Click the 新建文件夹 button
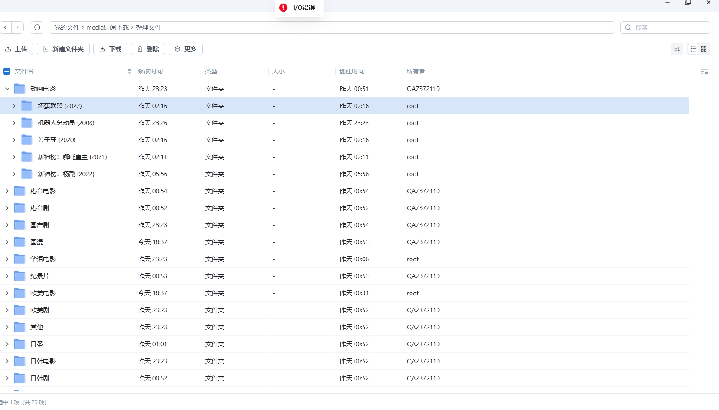 63,49
